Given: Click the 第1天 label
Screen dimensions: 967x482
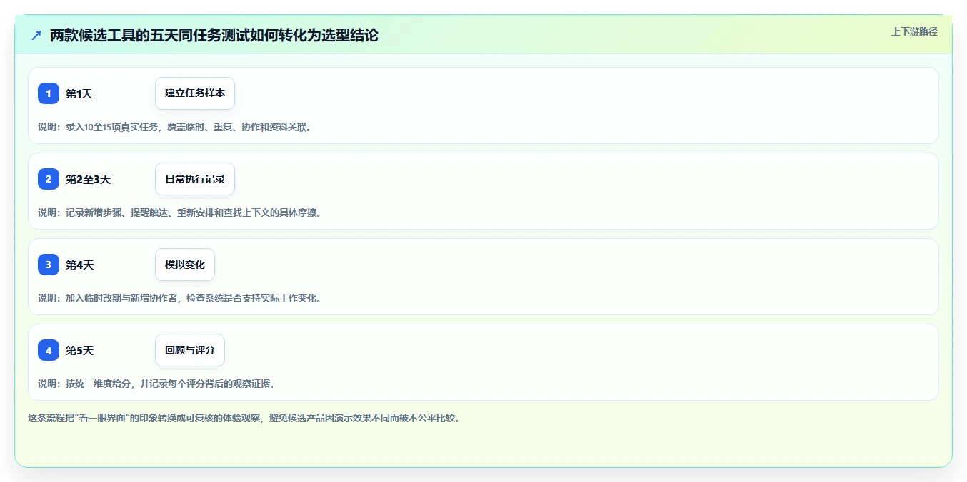Looking at the screenshot, I should [79, 93].
